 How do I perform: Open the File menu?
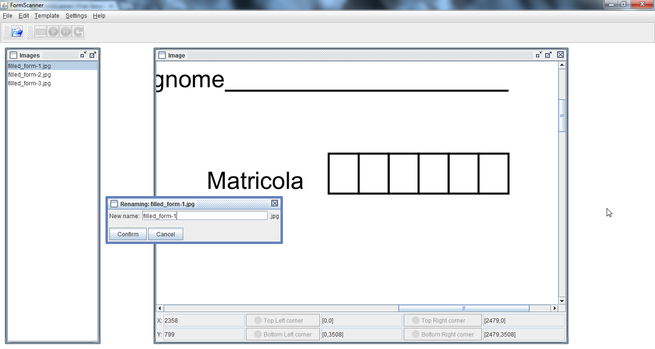(8, 16)
